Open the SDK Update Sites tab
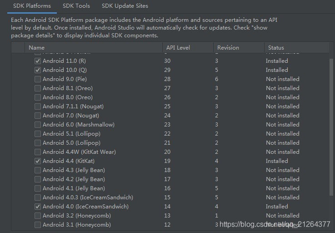This screenshot has height=233, width=335. (x=125, y=6)
